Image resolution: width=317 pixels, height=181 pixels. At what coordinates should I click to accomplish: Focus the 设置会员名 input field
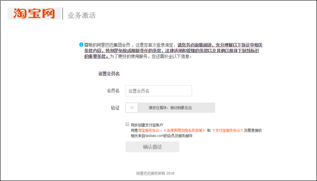(x=158, y=91)
